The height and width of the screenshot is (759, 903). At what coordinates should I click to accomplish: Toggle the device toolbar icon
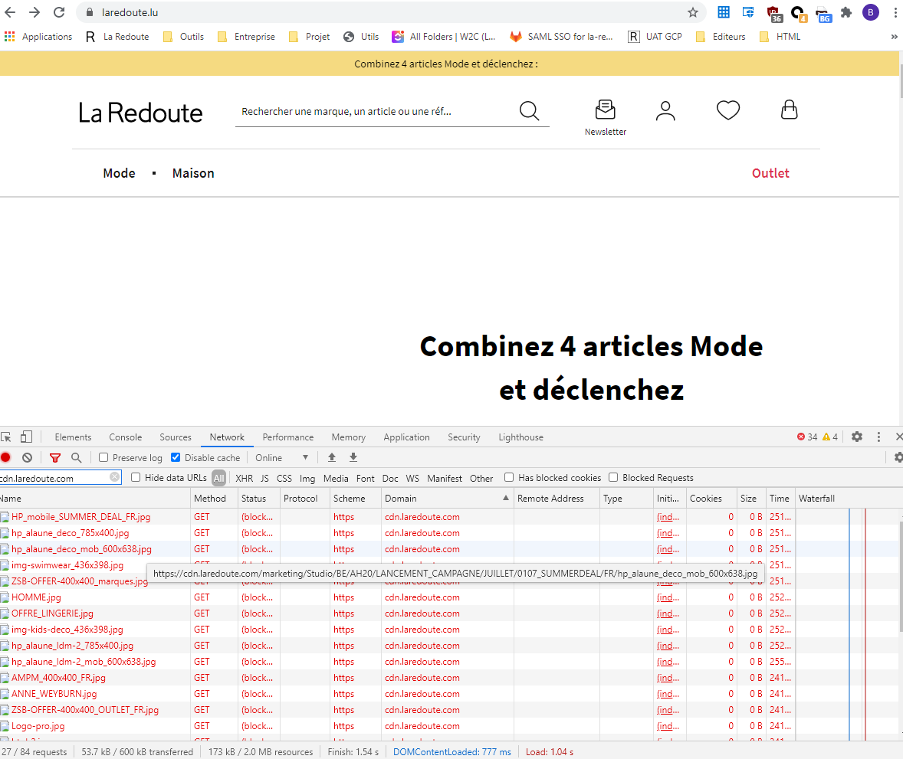[x=26, y=437]
